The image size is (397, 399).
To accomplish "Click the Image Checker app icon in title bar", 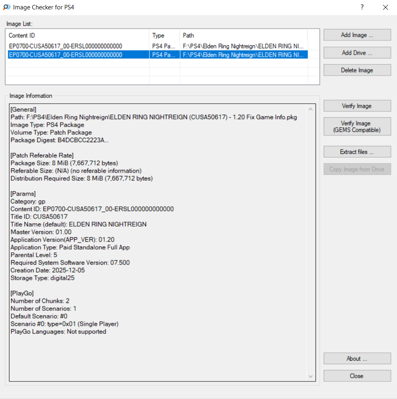I will (7, 7).
